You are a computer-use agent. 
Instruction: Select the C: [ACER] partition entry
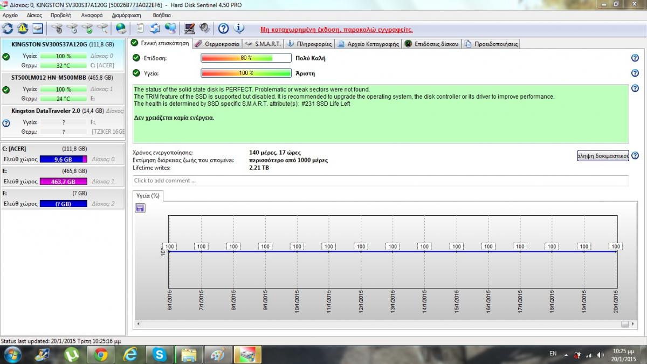(x=63, y=154)
